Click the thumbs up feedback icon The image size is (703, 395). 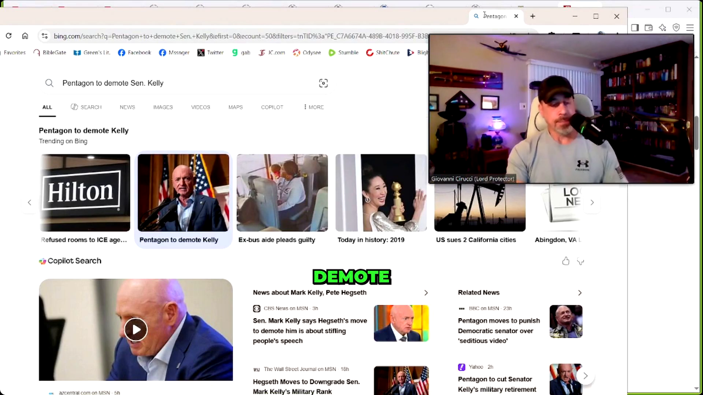coord(566,261)
